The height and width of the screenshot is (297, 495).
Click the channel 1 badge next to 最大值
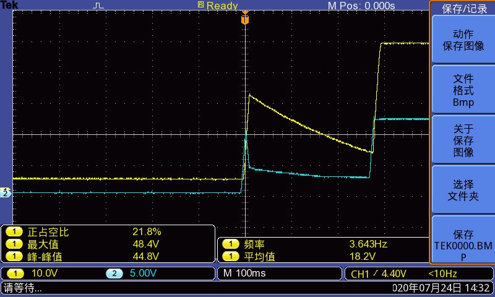[x=14, y=244]
